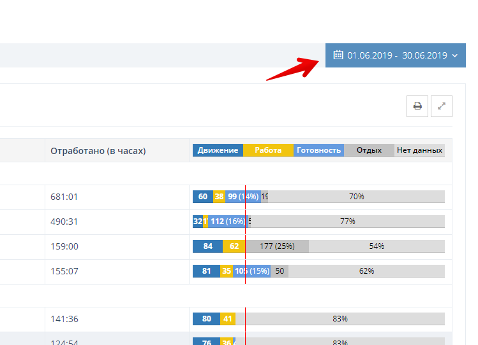Click the 159:00 hours cell
This screenshot has height=345, width=478.
point(64,246)
